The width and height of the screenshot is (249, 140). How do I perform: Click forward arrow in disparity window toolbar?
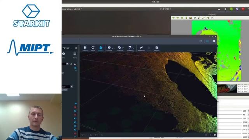(x=178, y=18)
